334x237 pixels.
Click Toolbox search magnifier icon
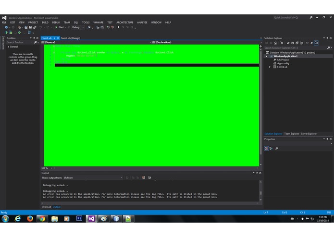tap(36, 42)
